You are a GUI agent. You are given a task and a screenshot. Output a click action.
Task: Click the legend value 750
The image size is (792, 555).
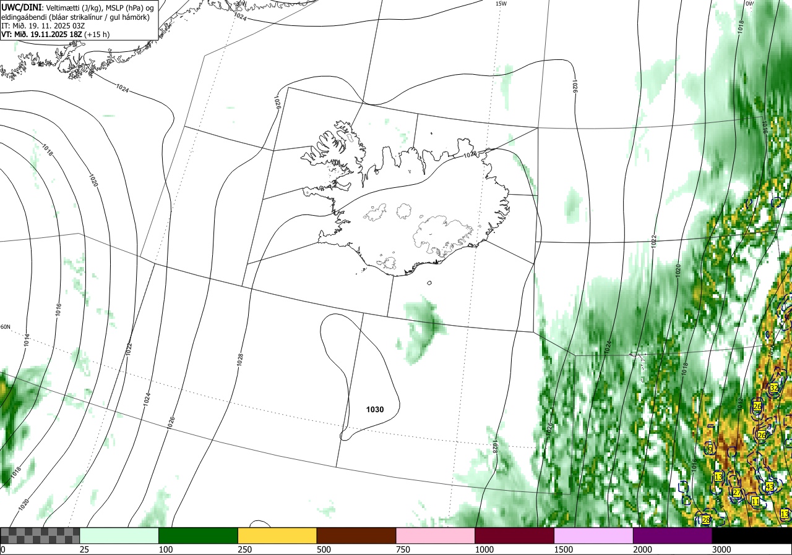tap(404, 549)
